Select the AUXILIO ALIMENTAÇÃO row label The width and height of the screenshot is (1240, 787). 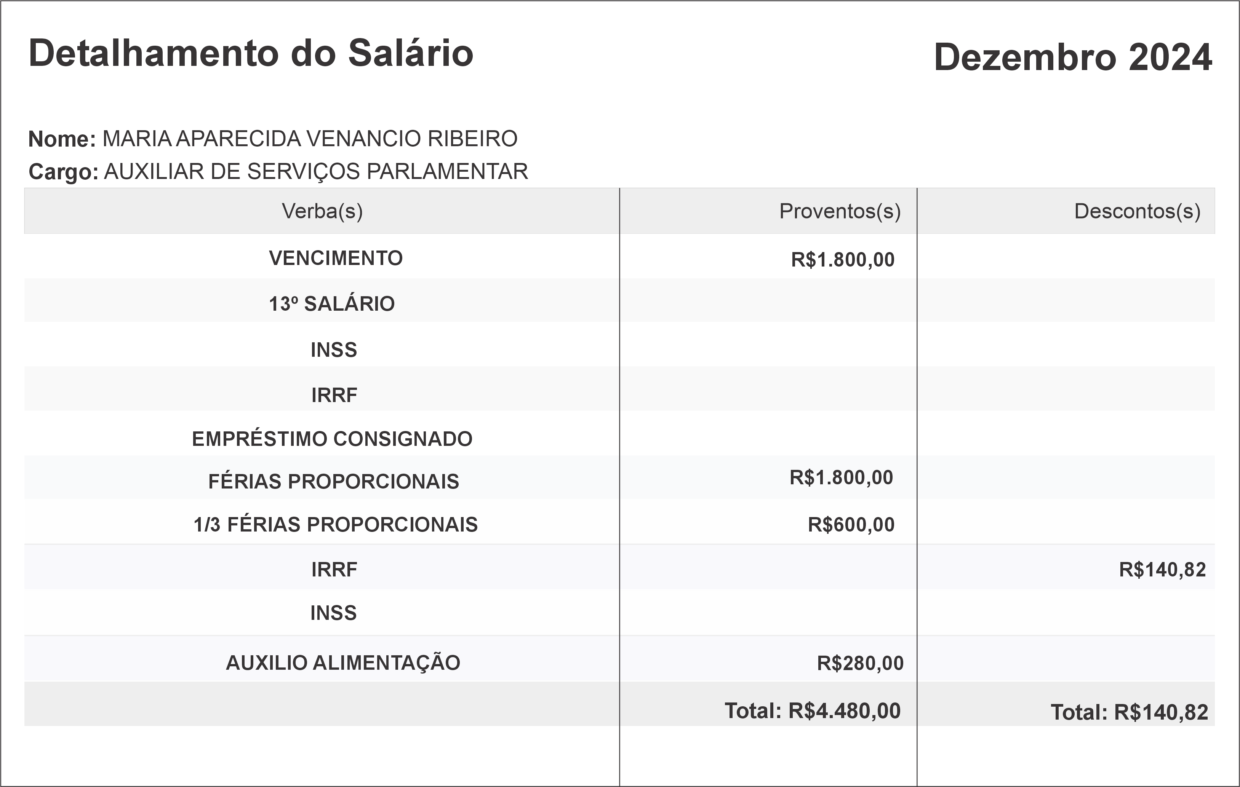coord(343,662)
